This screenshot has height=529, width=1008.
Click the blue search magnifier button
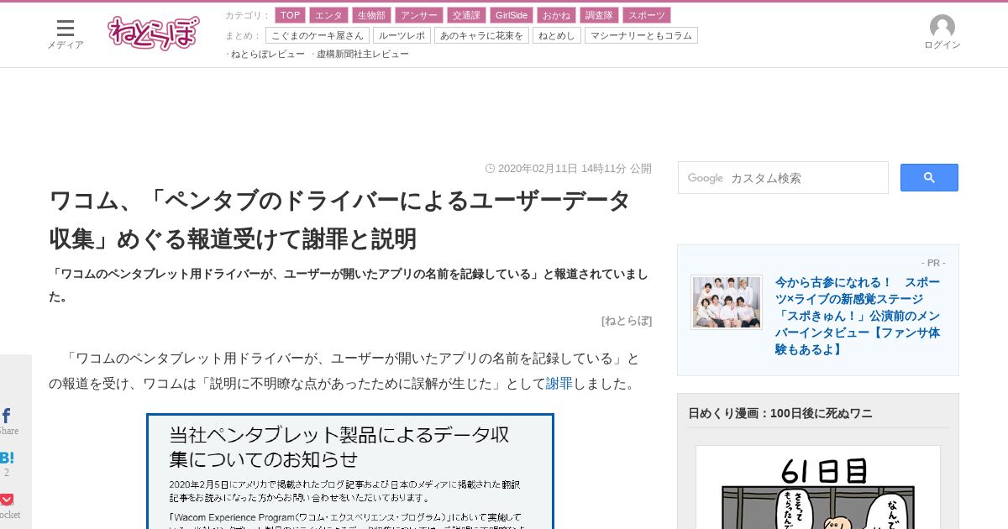click(929, 178)
